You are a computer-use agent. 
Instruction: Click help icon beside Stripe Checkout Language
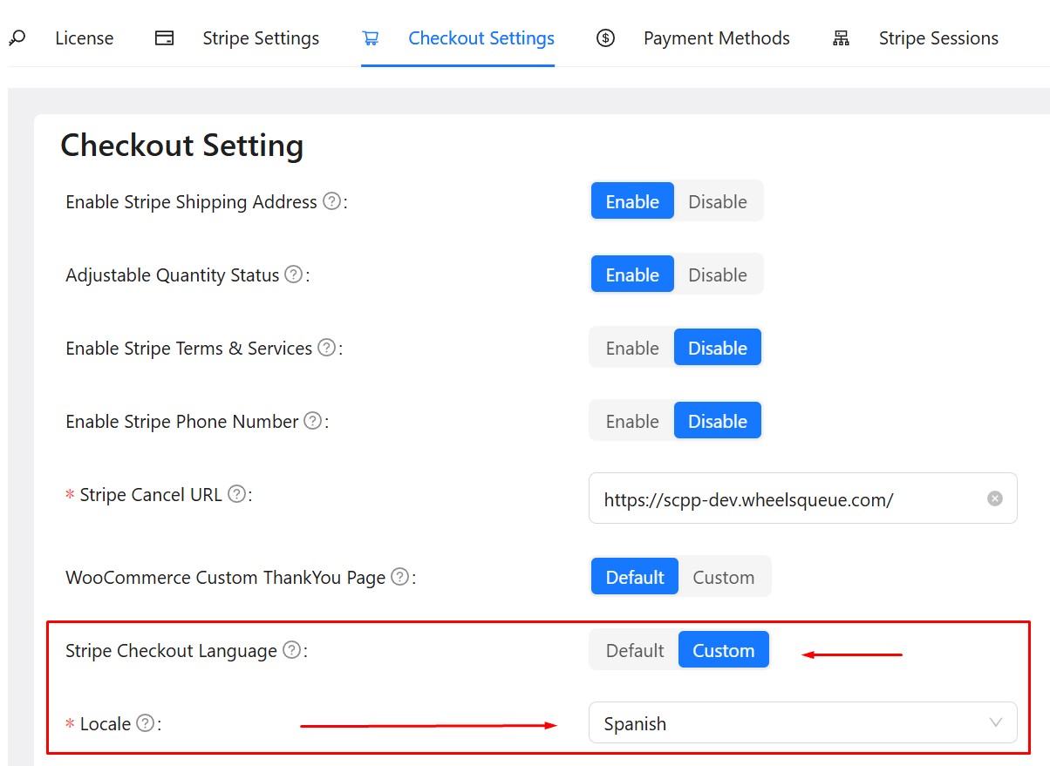pyautogui.click(x=292, y=650)
